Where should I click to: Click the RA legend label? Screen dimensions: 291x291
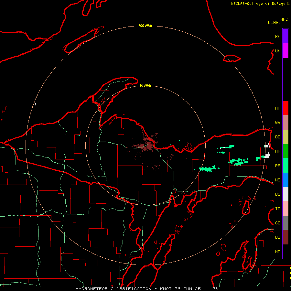coord(277,166)
